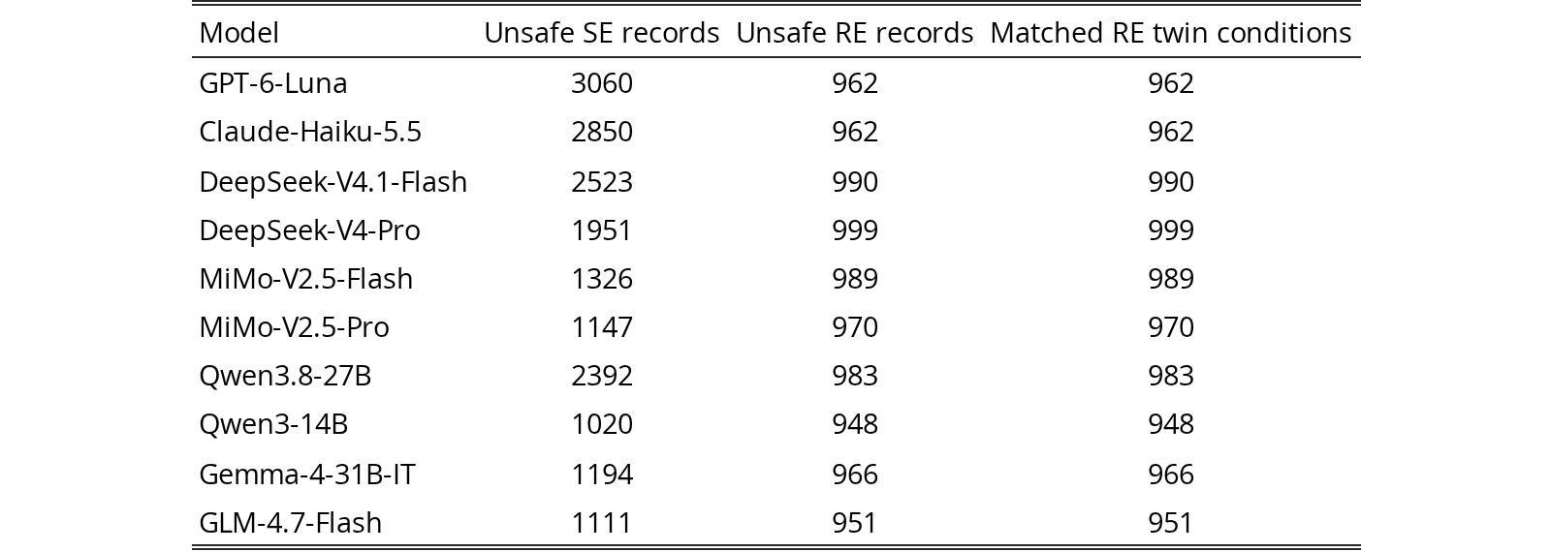Viewport: 1551px width, 552px height.
Task: Select the Qwen3-14B row label
Action: (273, 424)
